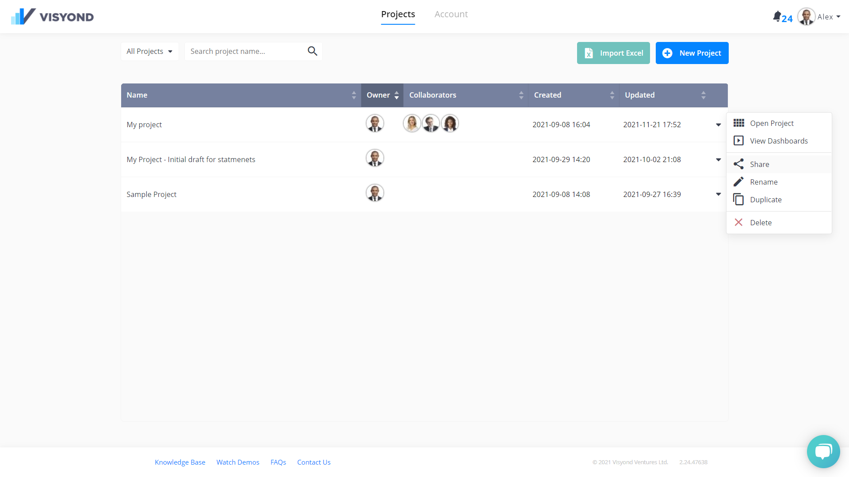Open the Knowledge Base link
Viewport: 849px width, 477px height.
tap(180, 462)
